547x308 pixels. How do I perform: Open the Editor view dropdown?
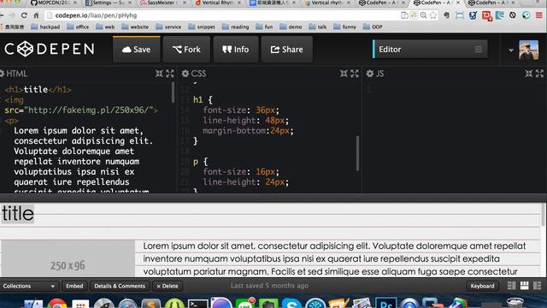click(x=430, y=50)
